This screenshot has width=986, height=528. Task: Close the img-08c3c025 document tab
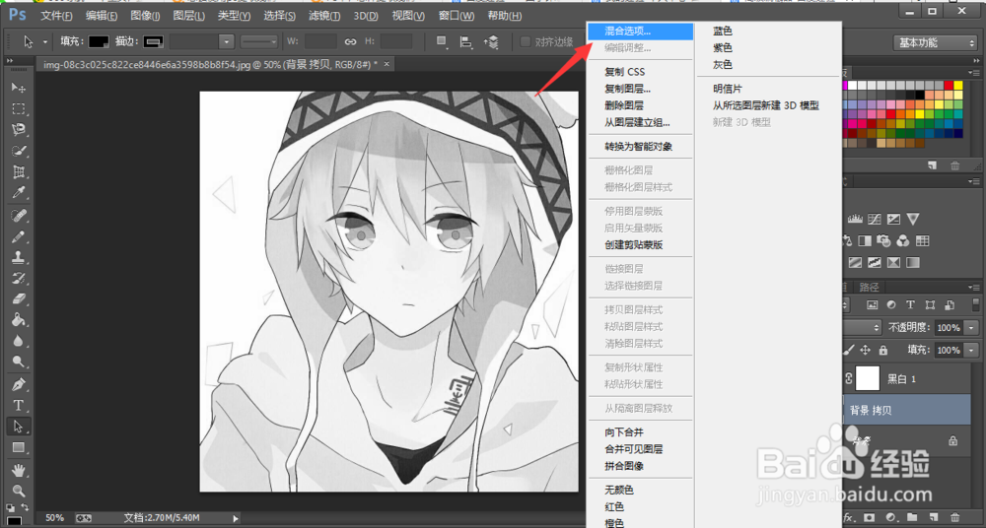pyautogui.click(x=387, y=64)
